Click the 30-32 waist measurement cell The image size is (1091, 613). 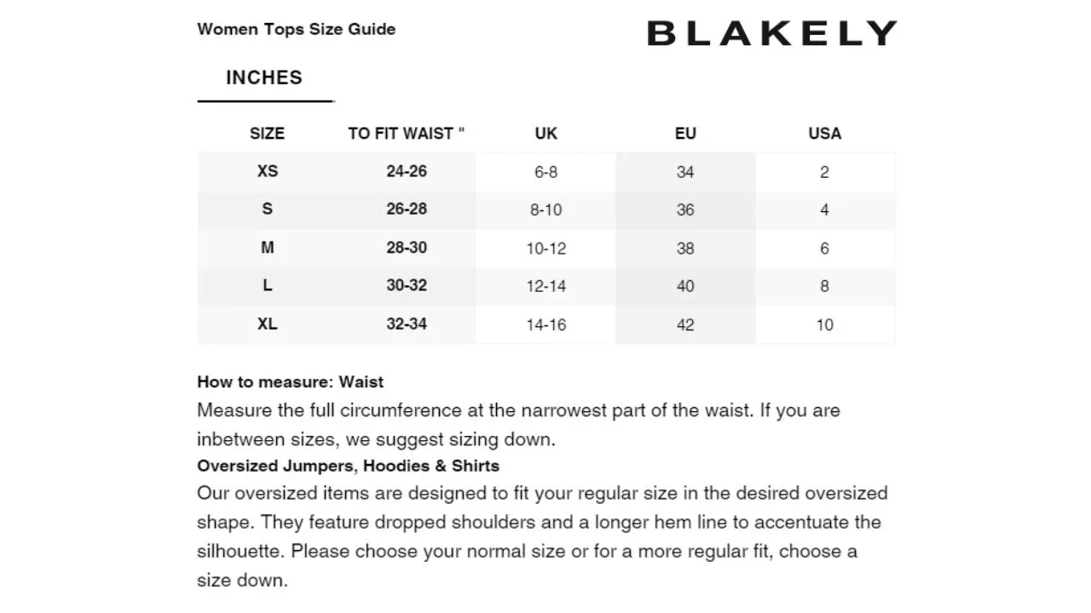coord(407,286)
